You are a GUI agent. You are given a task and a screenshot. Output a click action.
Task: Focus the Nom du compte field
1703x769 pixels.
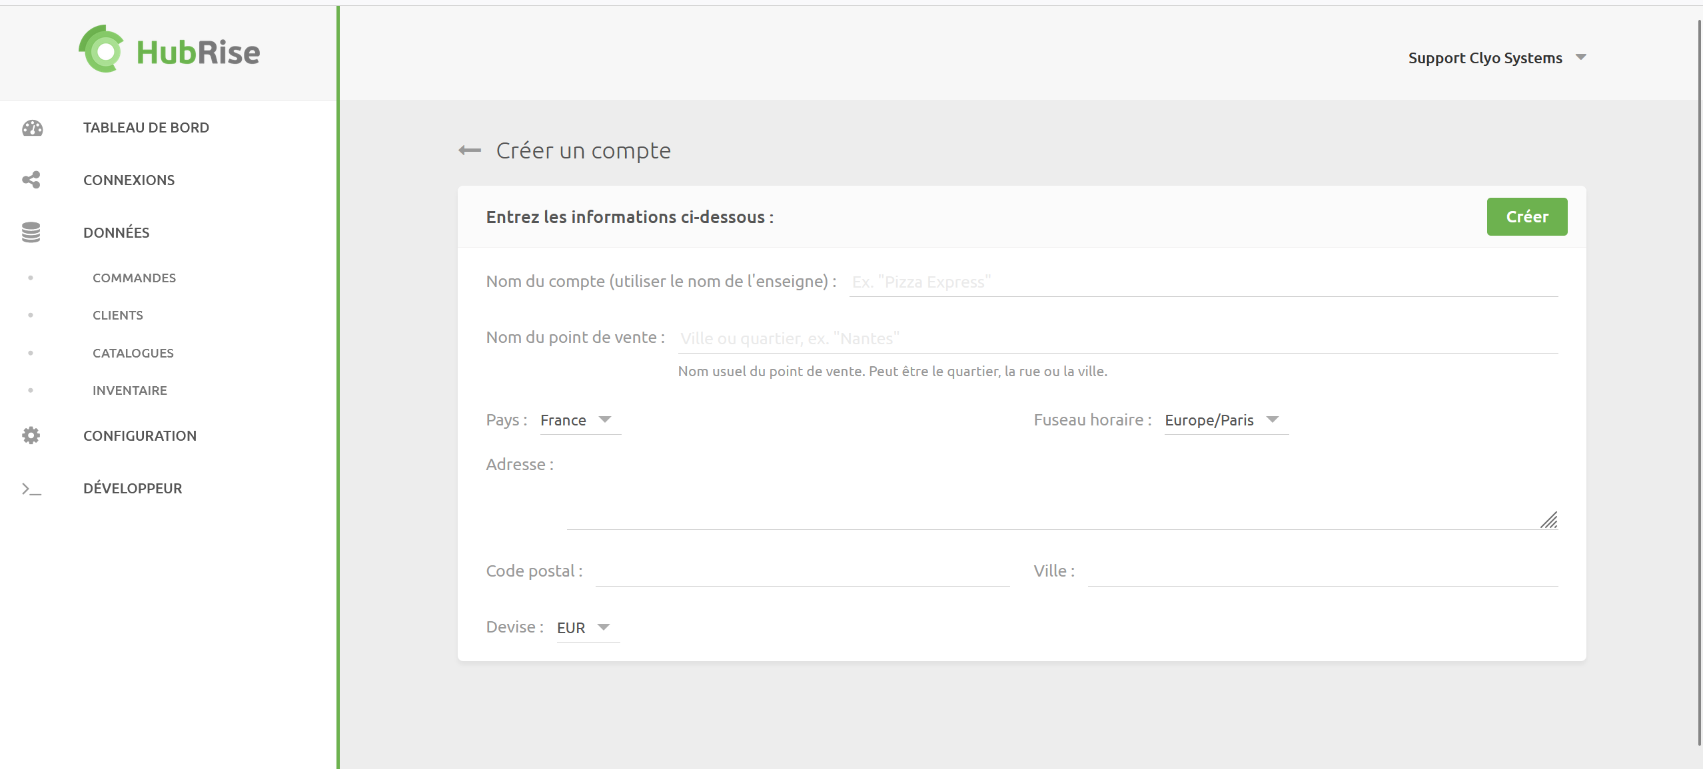click(x=1203, y=282)
